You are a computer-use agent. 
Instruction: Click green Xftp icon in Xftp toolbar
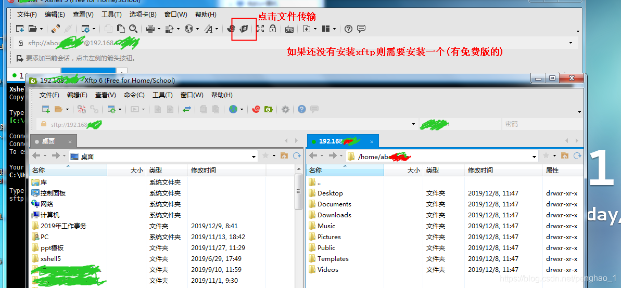[269, 109]
